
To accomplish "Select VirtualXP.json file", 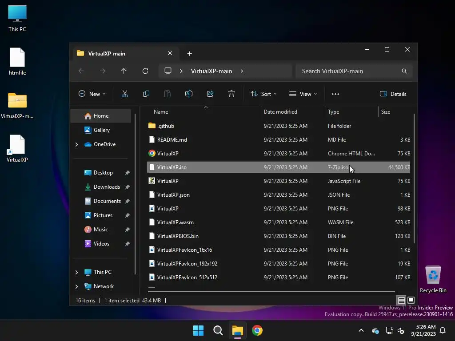I will [x=279, y=195].
